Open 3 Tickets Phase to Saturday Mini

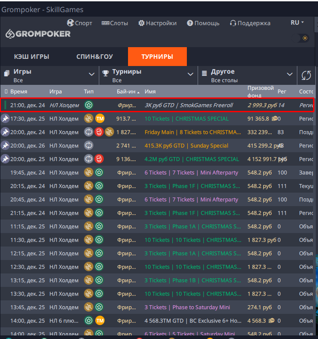187,307
